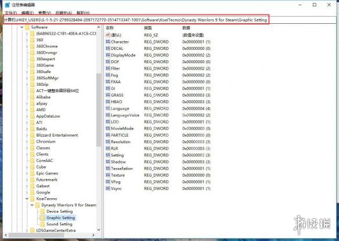
Task: Click tree pane scroll right arrow
Action: (x=93, y=235)
